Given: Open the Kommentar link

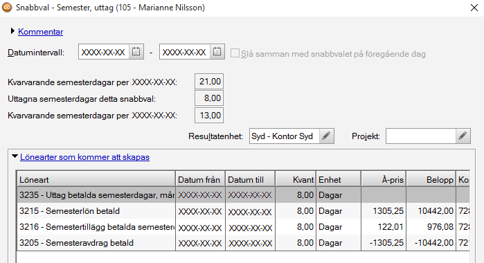Looking at the screenshot, I should tap(40, 32).
